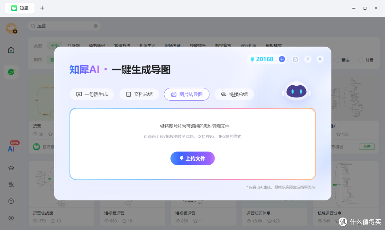Click the robot mascot in the dialog
The height and width of the screenshot is (230, 385).
pos(296,91)
